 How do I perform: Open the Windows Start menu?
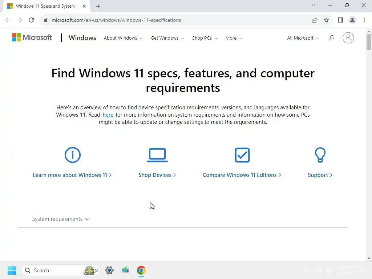pyautogui.click(x=12, y=270)
